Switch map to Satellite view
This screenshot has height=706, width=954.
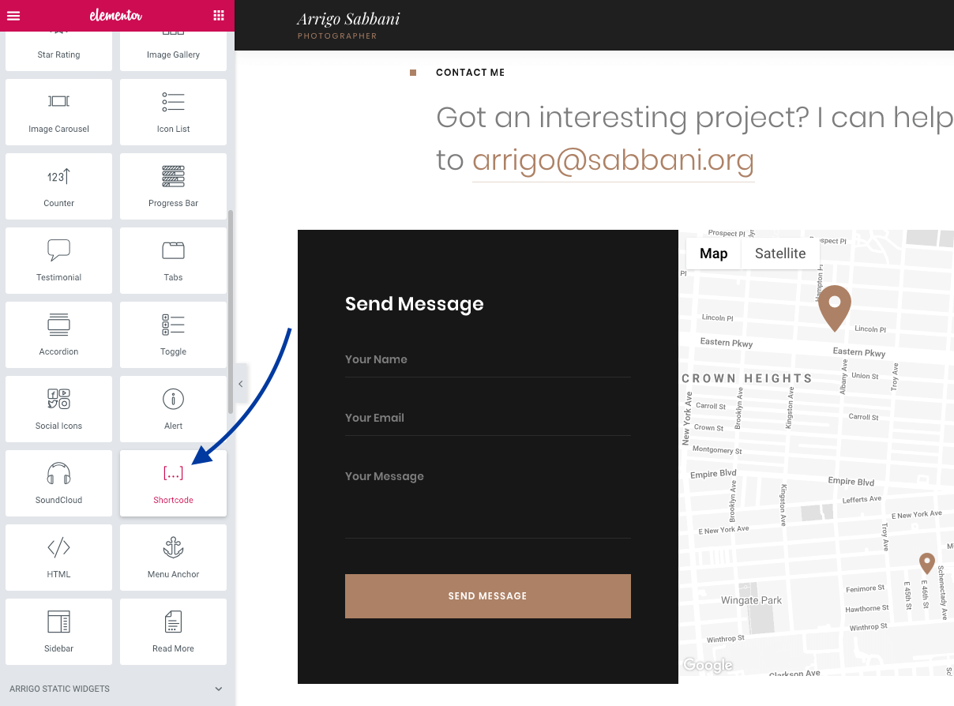(779, 253)
